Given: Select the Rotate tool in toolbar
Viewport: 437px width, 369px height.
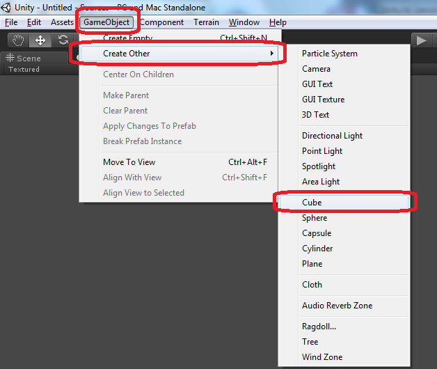Looking at the screenshot, I should [63, 40].
